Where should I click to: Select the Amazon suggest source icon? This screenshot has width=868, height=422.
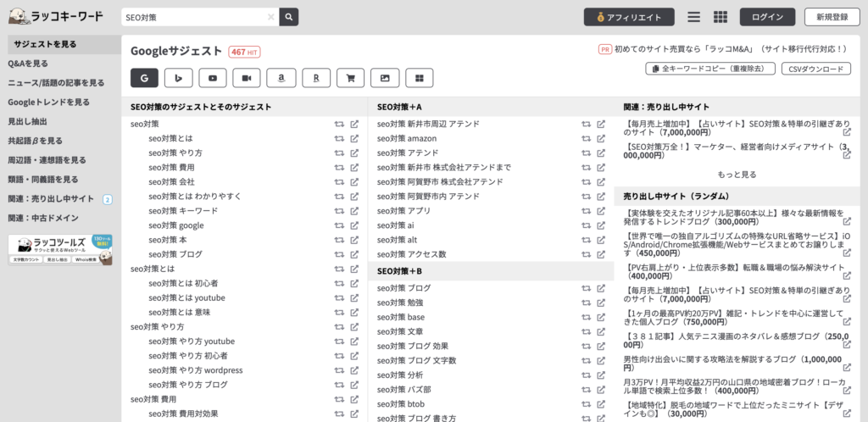pos(281,78)
